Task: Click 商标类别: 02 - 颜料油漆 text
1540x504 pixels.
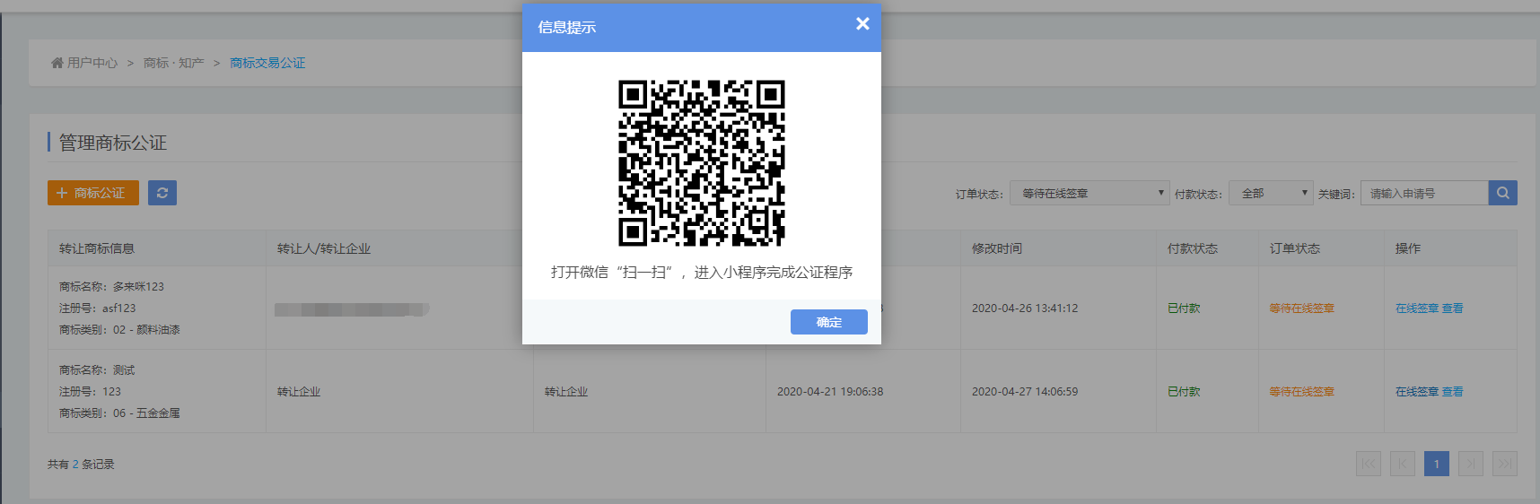Action: (119, 330)
